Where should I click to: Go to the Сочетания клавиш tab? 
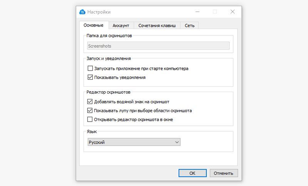(157, 26)
